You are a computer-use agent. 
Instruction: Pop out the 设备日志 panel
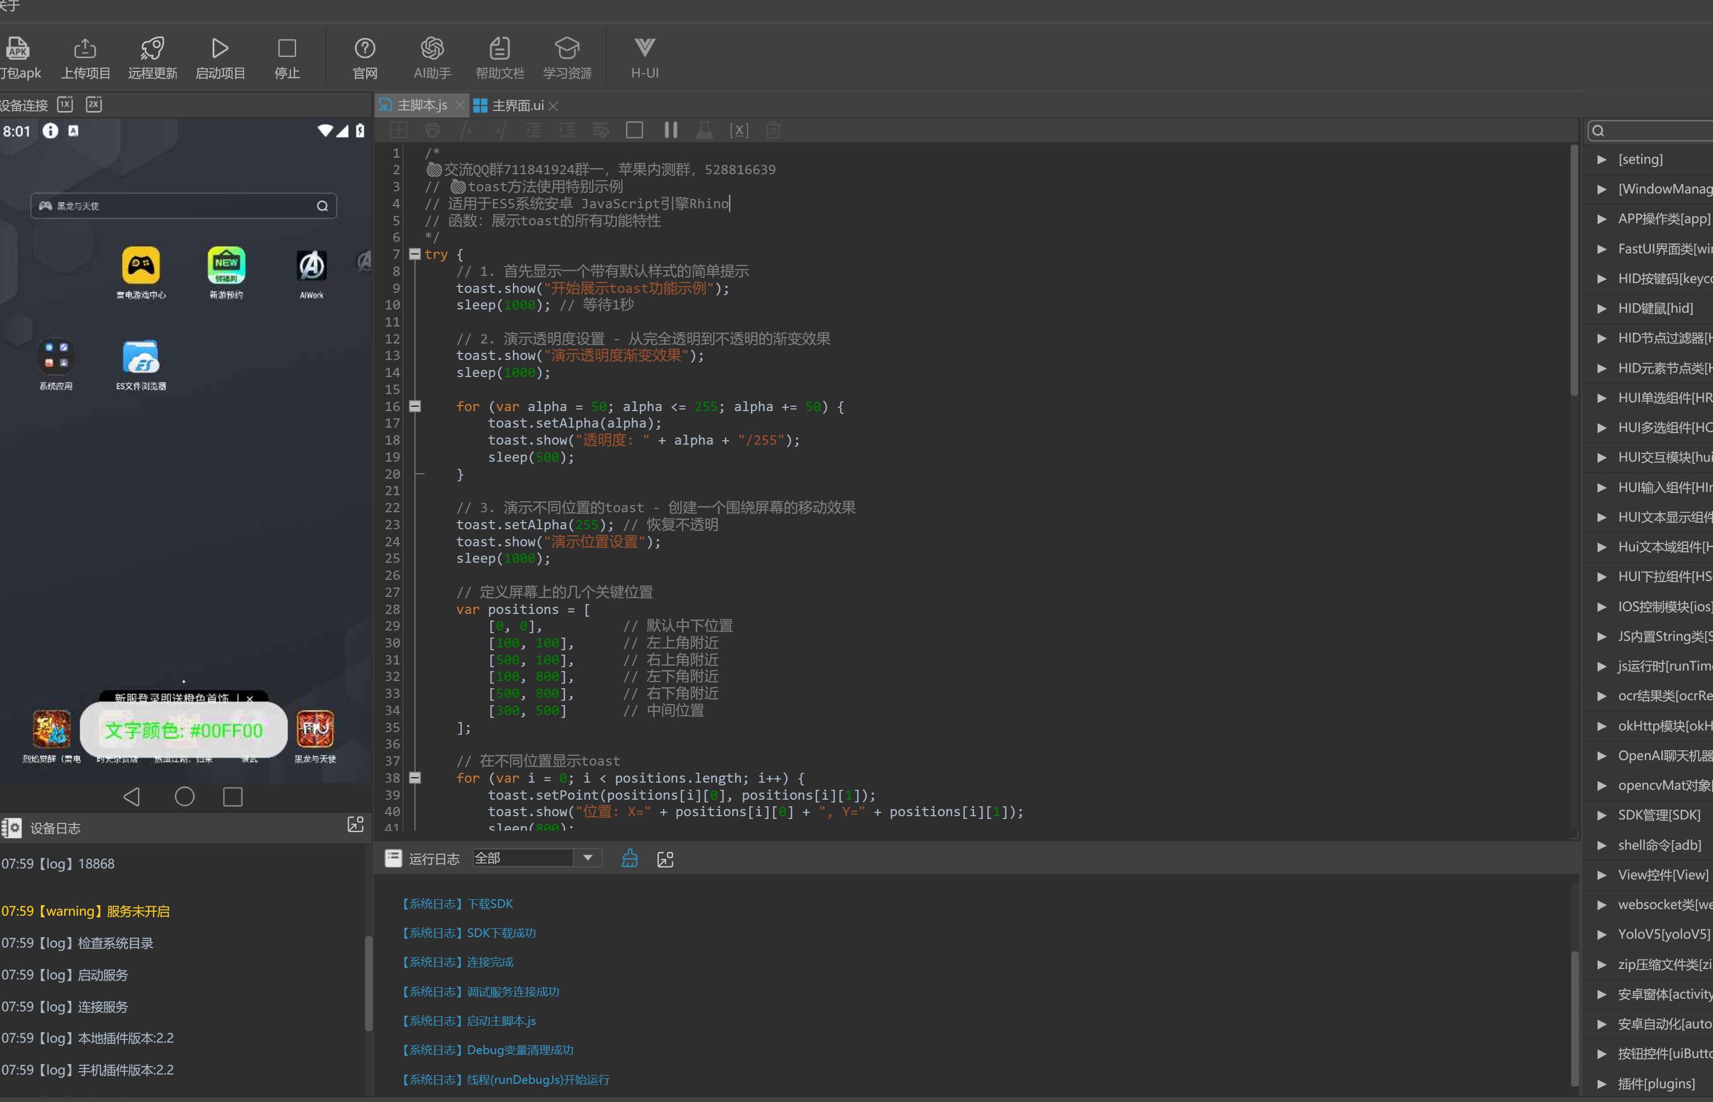click(x=355, y=824)
